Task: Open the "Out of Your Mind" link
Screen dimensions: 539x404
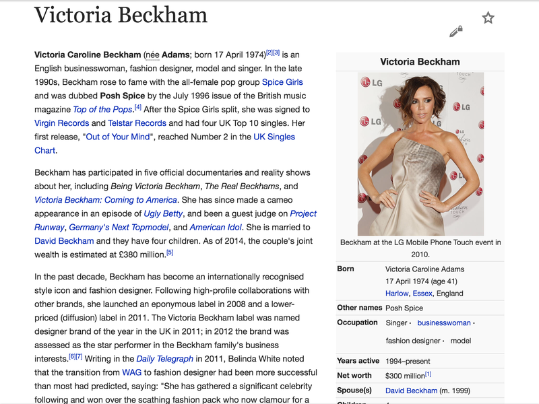Action: pyautogui.click(x=119, y=137)
